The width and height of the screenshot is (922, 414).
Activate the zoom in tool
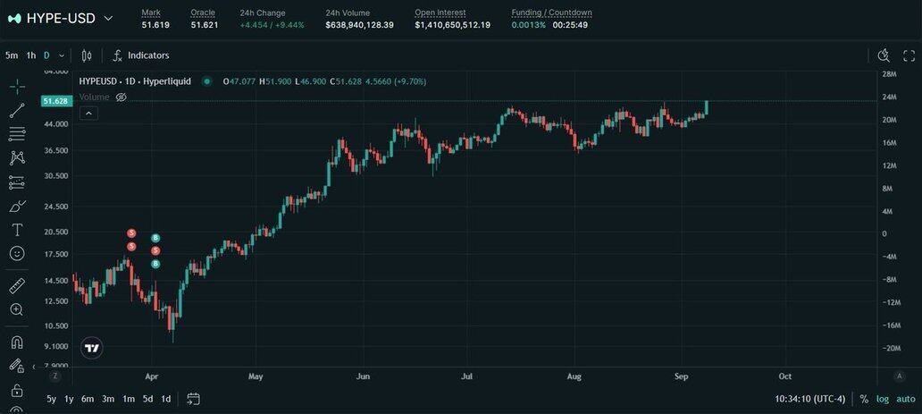click(17, 309)
